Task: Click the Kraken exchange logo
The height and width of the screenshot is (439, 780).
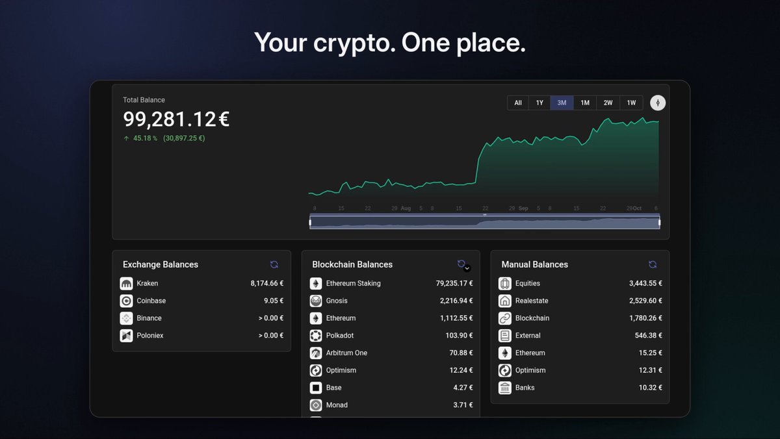Action: coord(126,284)
